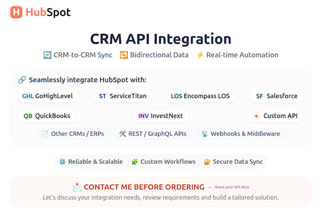Click the Let's discuss your integration needs sentence
Screen dimensions: 321x212
160,197
